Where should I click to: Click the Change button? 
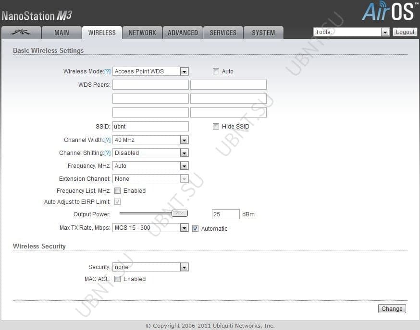coord(392,308)
